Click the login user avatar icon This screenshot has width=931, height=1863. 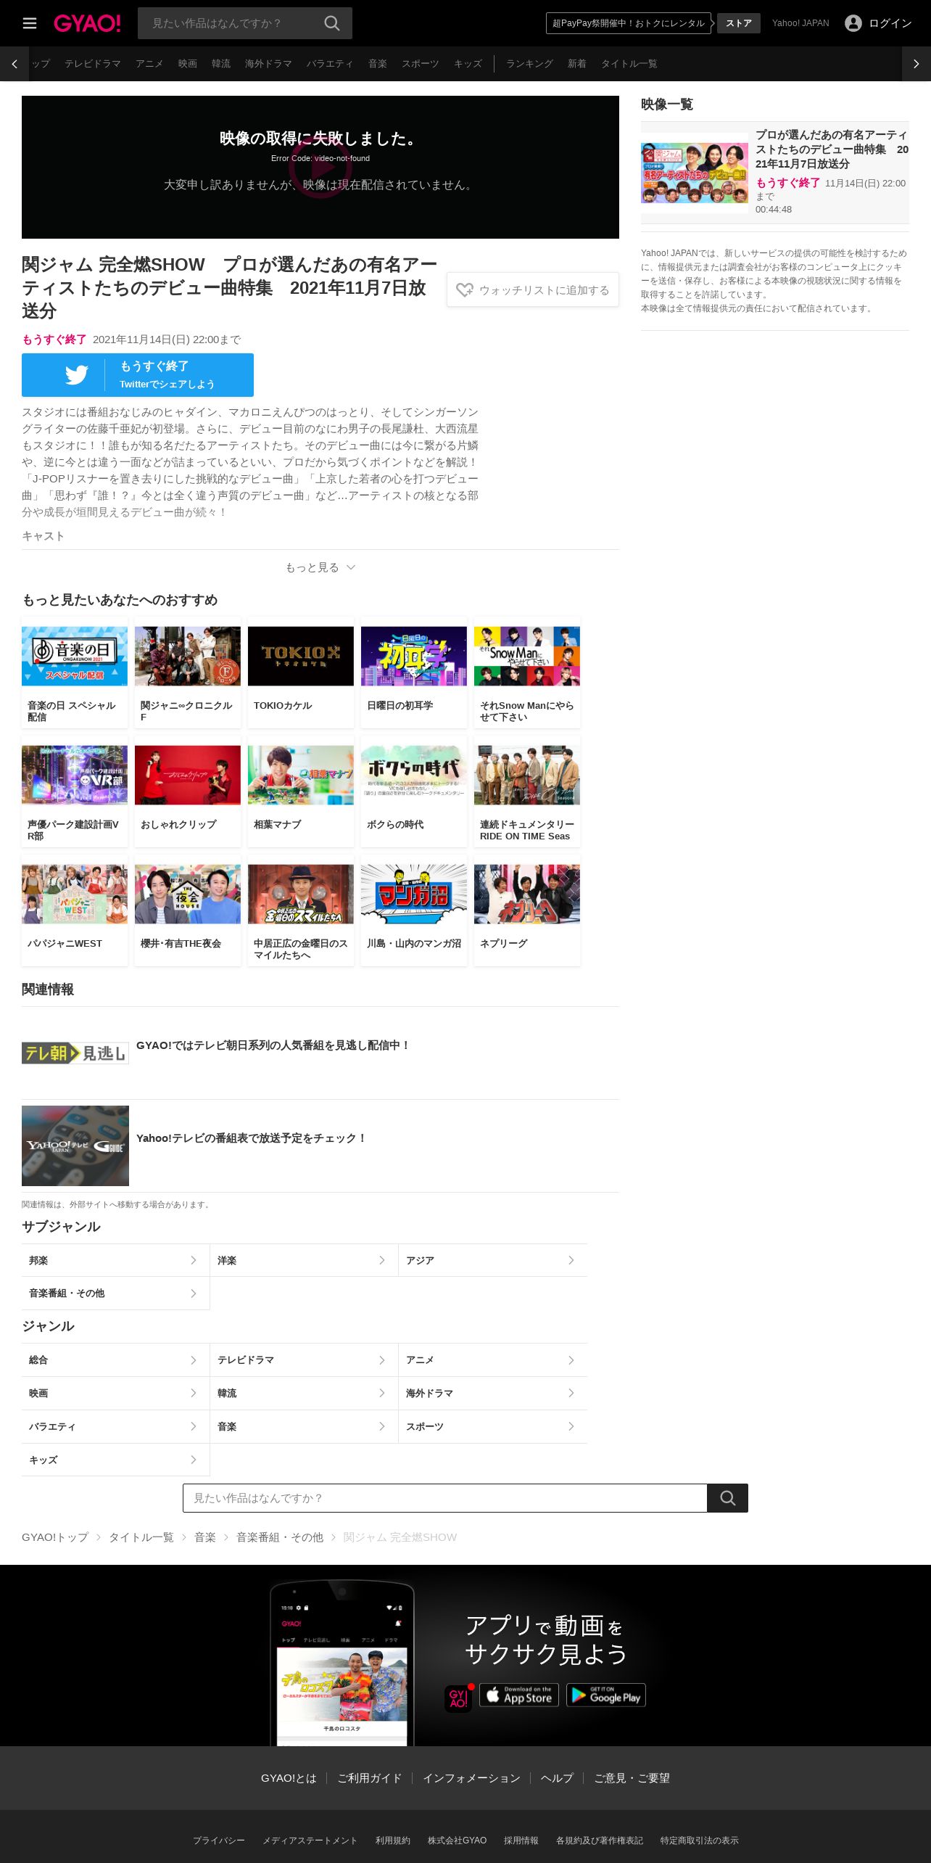pyautogui.click(x=853, y=23)
